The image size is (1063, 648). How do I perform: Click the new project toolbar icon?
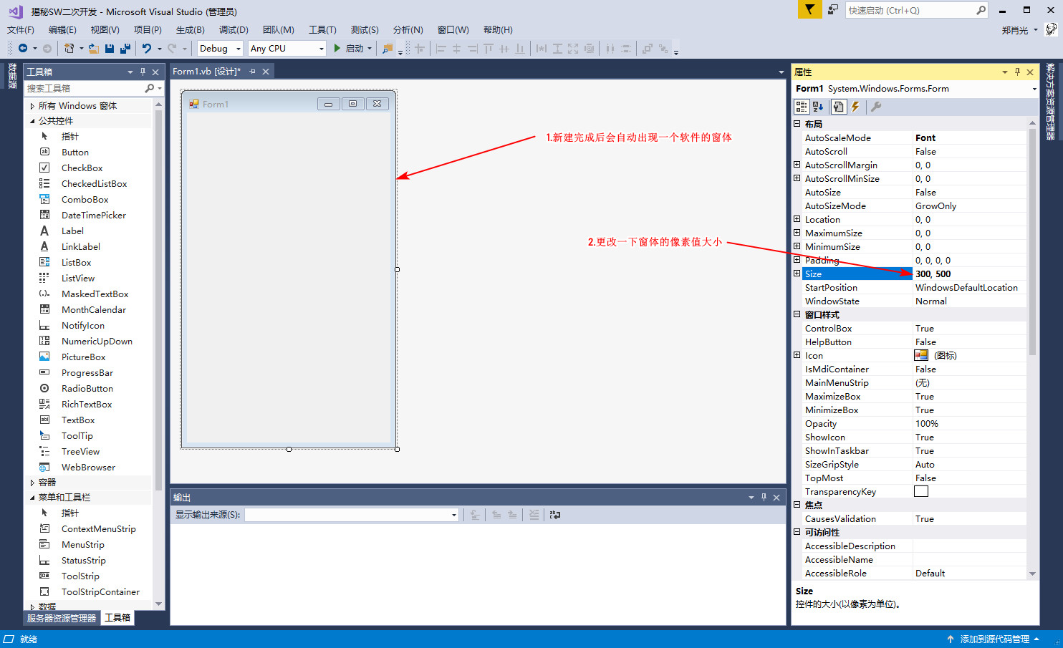click(x=69, y=48)
